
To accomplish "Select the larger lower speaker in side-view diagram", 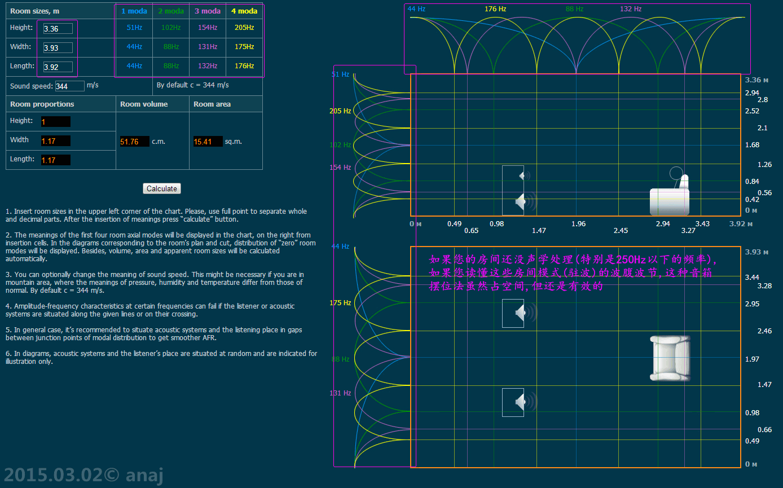I will [x=521, y=201].
